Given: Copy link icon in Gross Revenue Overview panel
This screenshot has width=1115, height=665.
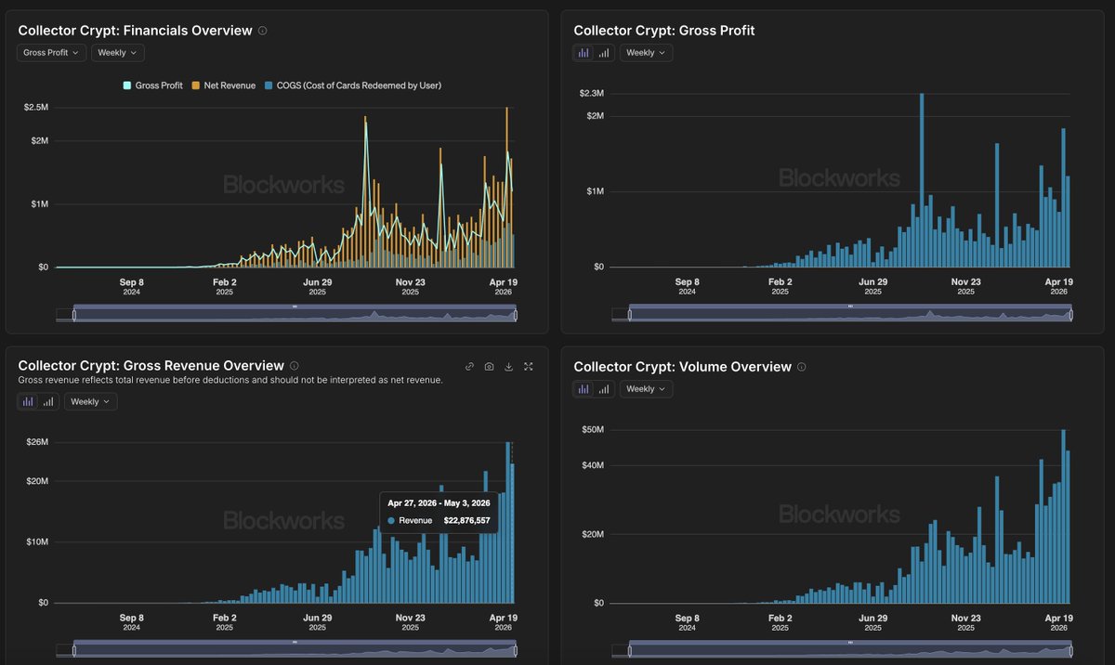Looking at the screenshot, I should [x=470, y=367].
